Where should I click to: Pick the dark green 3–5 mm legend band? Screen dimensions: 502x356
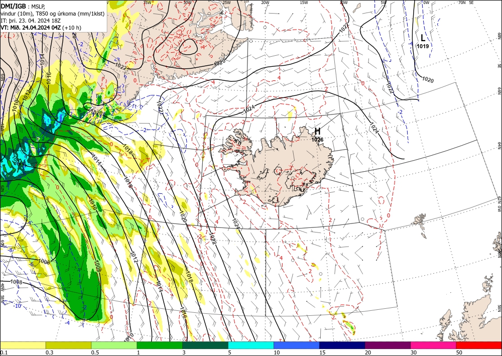[x=205, y=345]
